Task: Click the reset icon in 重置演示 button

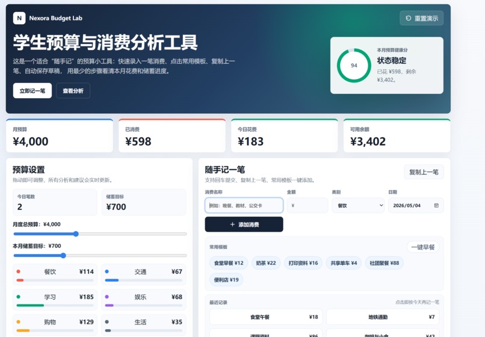Action: [x=409, y=18]
